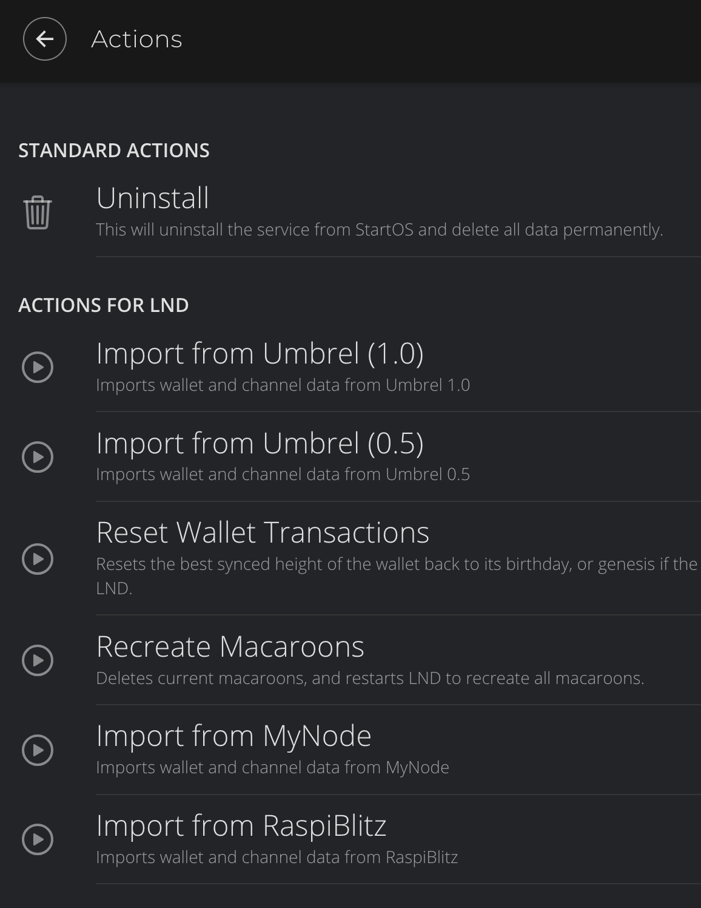Click the Uninstall description text
Screen dimensions: 701x908
point(380,231)
